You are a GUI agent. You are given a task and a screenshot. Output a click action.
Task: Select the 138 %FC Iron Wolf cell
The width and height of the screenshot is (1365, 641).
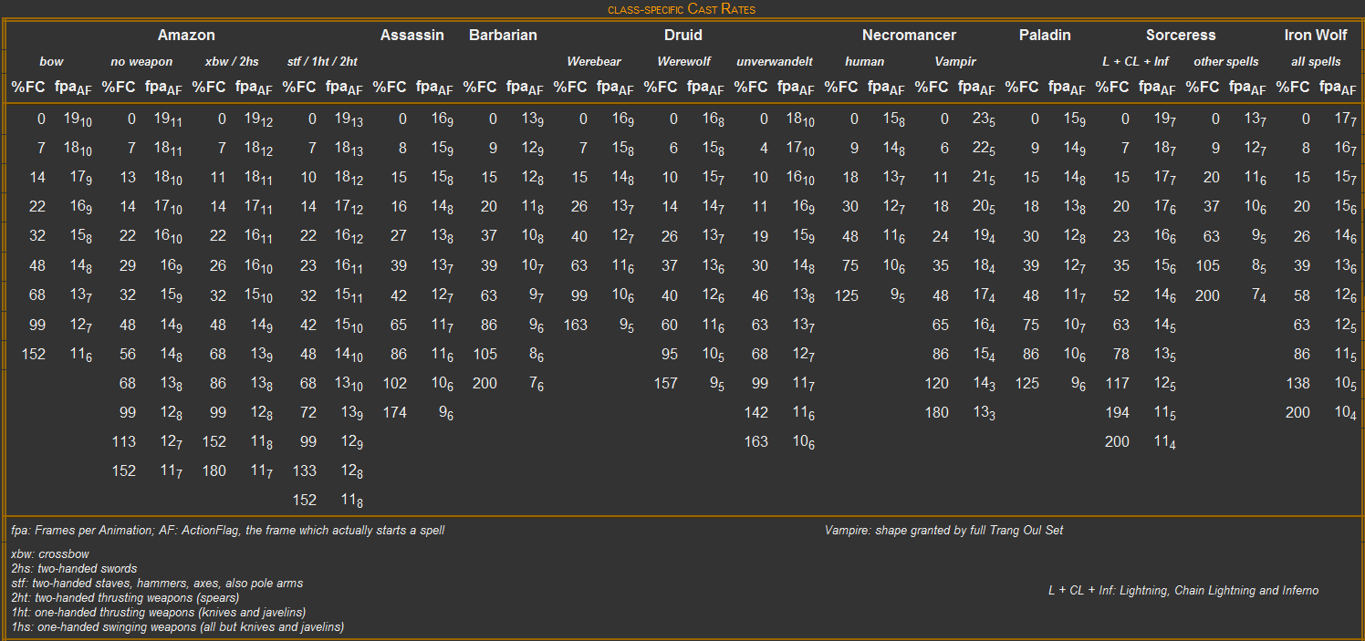pyautogui.click(x=1297, y=383)
